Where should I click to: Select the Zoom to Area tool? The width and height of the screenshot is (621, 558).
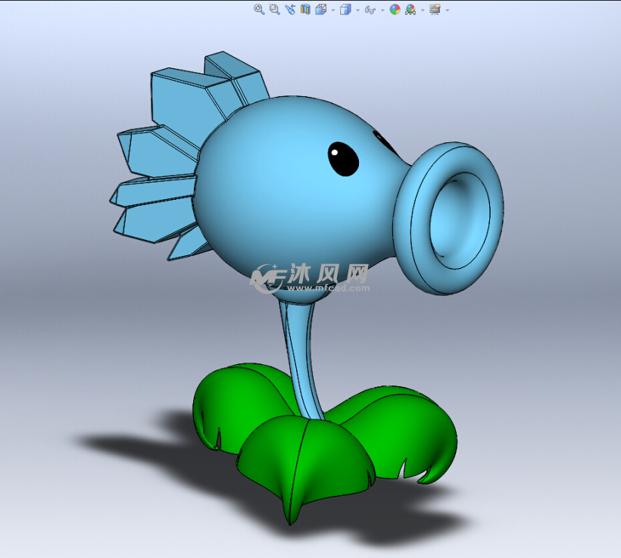[x=274, y=10]
